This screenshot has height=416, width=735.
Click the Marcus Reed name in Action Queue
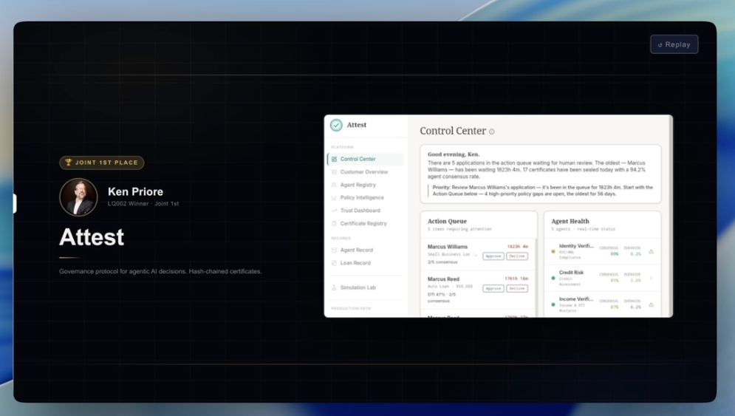point(443,279)
